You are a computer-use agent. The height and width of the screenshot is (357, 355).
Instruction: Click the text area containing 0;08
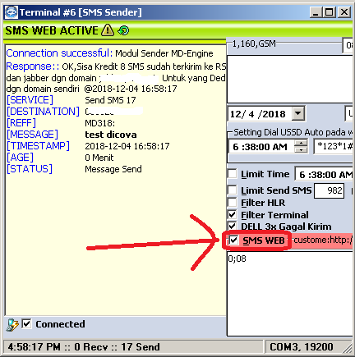click(x=290, y=294)
